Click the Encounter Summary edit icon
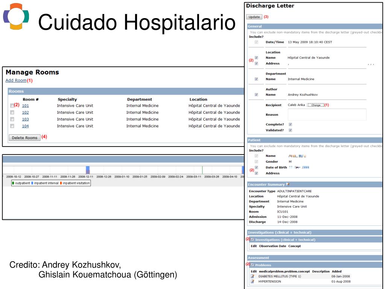Image resolution: width=385 pixels, height=289 pixels. (x=288, y=184)
